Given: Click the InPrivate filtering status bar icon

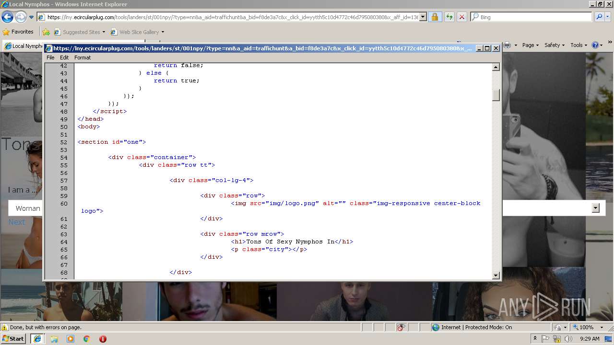Looking at the screenshot, I should tap(401, 327).
